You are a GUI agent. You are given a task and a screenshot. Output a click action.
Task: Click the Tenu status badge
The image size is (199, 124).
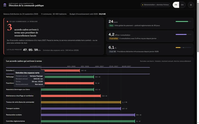coord(111,26)
